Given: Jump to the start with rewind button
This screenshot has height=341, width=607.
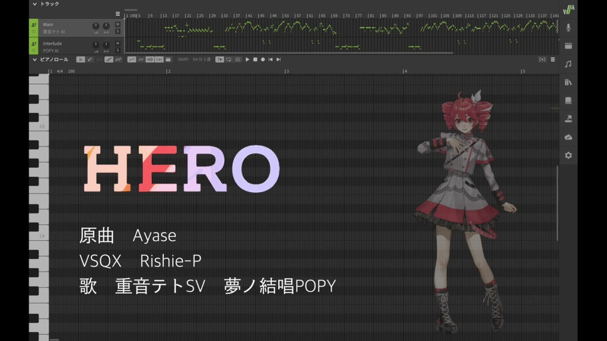Looking at the screenshot, I should coord(271,59).
